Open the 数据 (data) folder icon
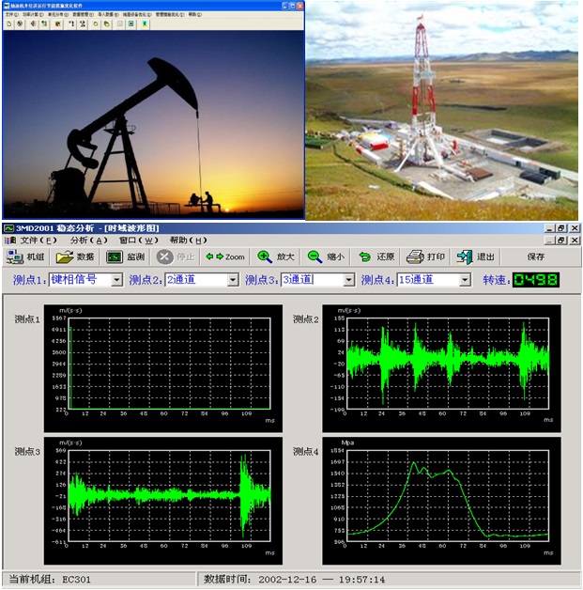Viewport: 583px width, 590px height. (65, 256)
